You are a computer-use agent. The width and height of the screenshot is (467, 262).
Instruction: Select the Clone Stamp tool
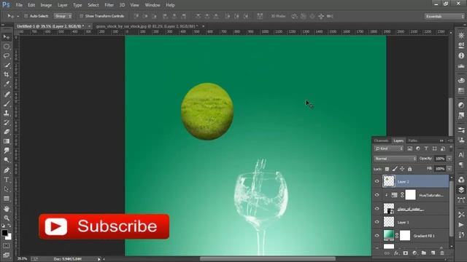[7, 114]
